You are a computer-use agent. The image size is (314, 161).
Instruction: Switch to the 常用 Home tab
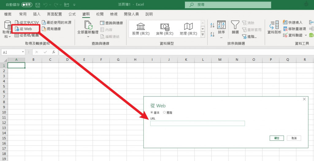pos(23,14)
